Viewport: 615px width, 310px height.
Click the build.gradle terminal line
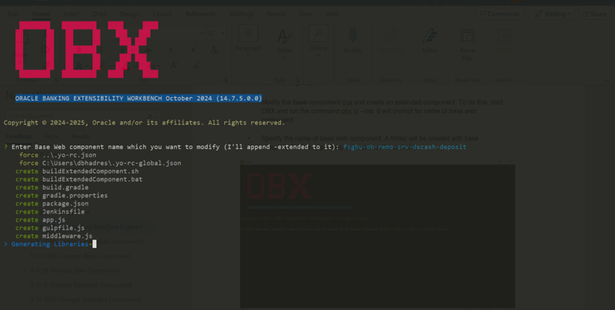(51, 187)
